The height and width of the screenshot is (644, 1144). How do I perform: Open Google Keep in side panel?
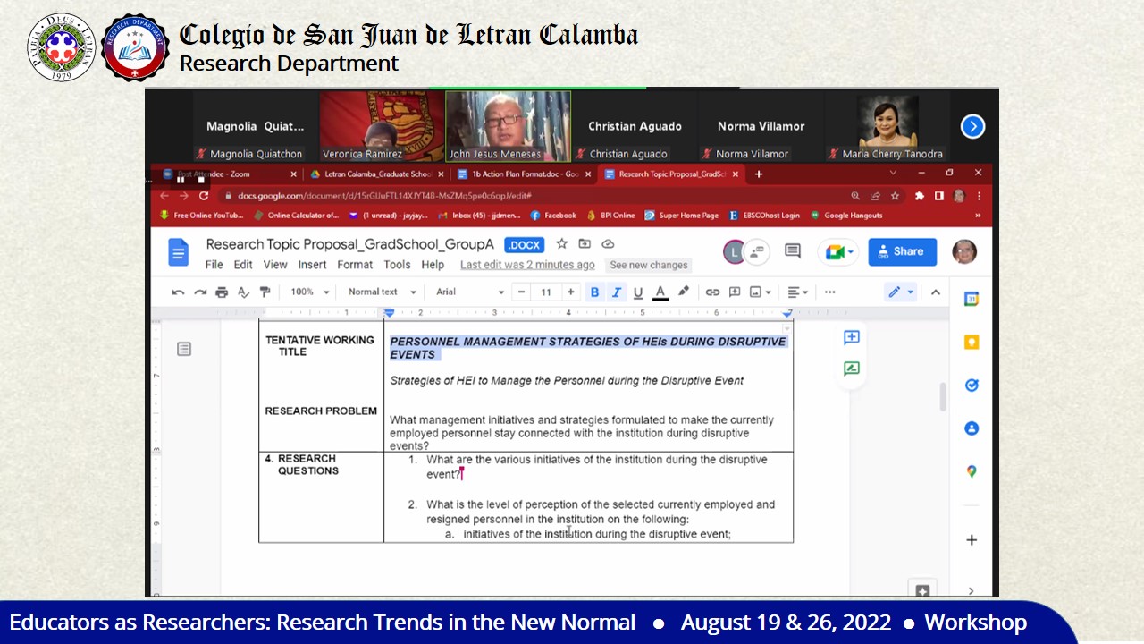tap(972, 343)
